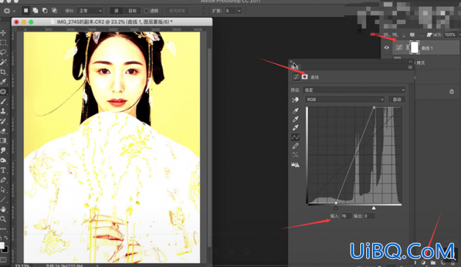Screen dimensions: 461x267
Task: Select the 曲线 1 layer mask thumbnail
Action: click(415, 48)
